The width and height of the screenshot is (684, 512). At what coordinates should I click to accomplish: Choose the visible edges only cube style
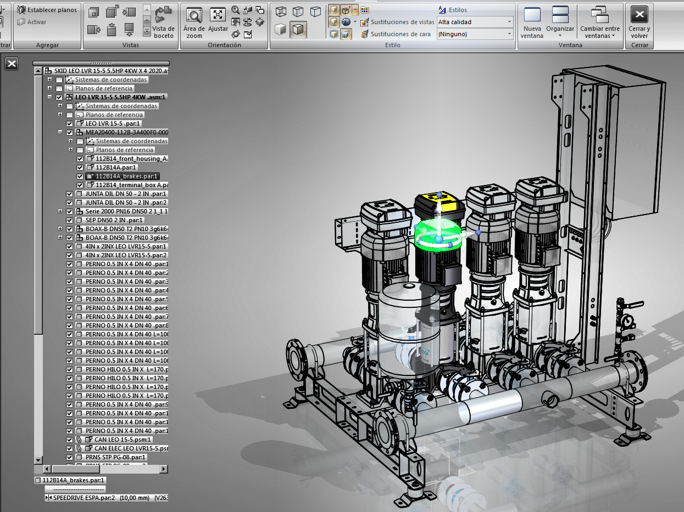tap(315, 12)
